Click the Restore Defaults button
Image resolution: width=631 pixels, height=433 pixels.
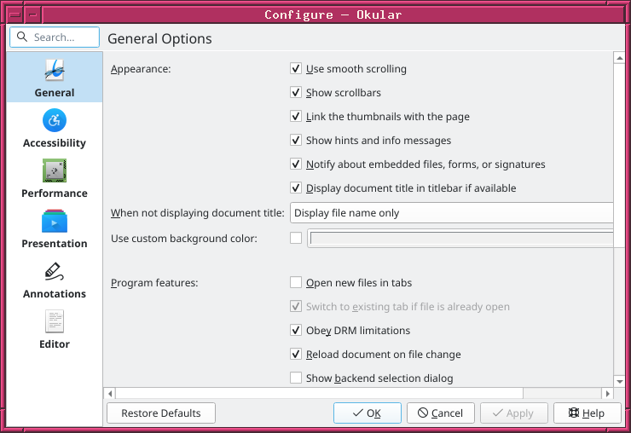(161, 413)
